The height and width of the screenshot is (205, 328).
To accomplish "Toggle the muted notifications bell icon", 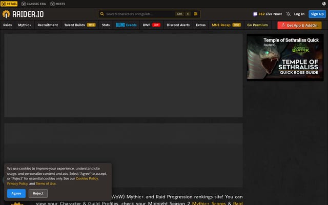I will 288,14.
